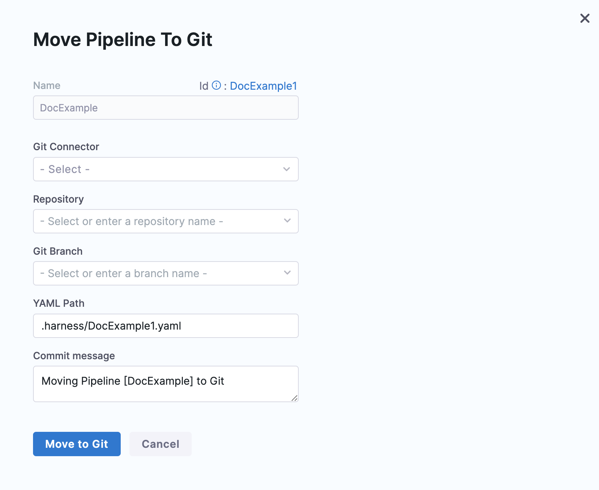The image size is (599, 490).
Task: Cancel moving the pipeline to Git
Action: click(160, 444)
